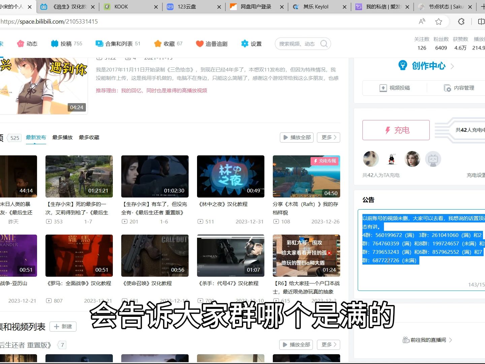Click the featured 04:24 anime video thumbnail
This screenshot has width=485, height=364.
pos(44,86)
